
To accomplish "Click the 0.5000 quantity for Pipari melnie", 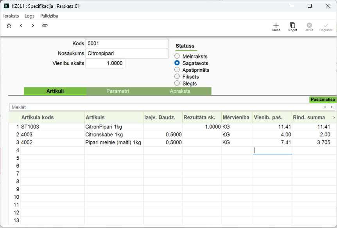I will pos(163,142).
